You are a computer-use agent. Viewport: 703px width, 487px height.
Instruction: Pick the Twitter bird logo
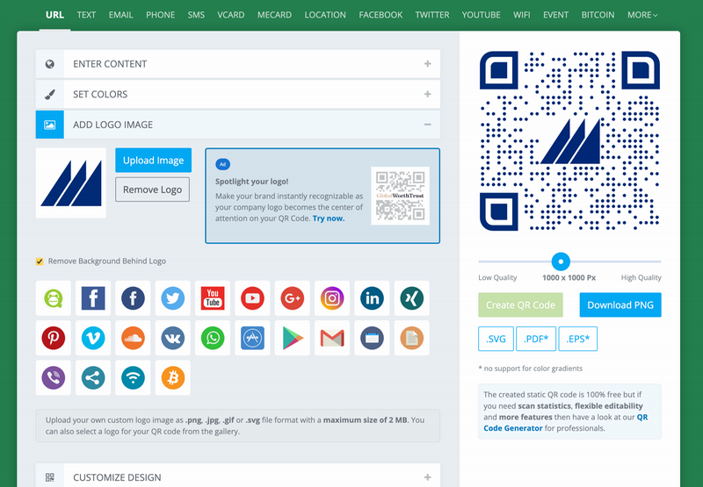173,298
